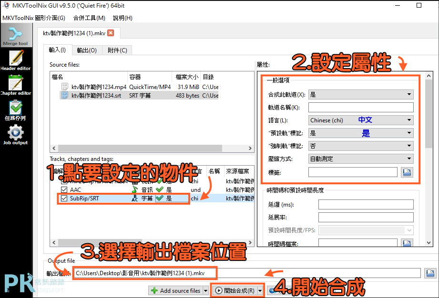Click the track name 軌道名稱 field
439x298 pixels.
tap(361, 108)
